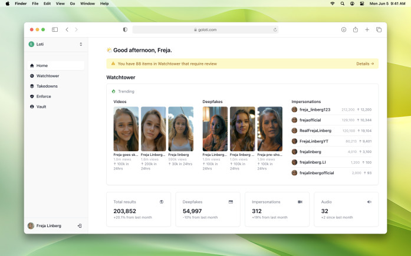Screen dimensions: 411x256
Task: Click the globe icon on Total results card
Action: pos(162,202)
